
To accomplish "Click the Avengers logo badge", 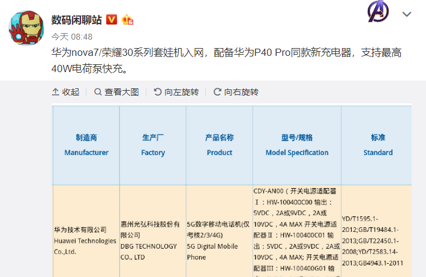I will pos(378,11).
